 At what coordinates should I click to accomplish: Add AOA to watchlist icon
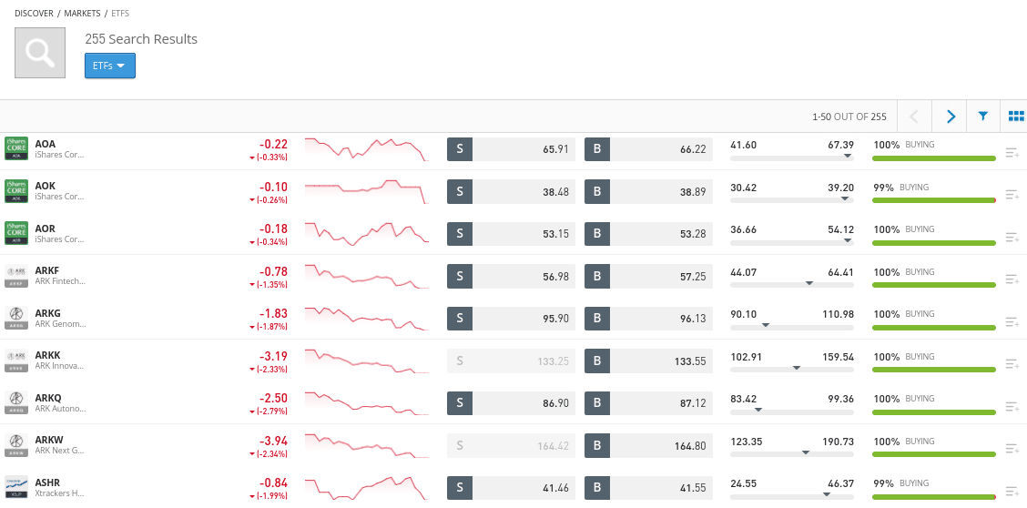coord(1012,153)
